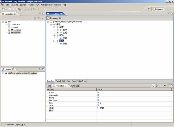Collapse the test project node
Viewport: 174px width, 127px height.
(3, 22)
